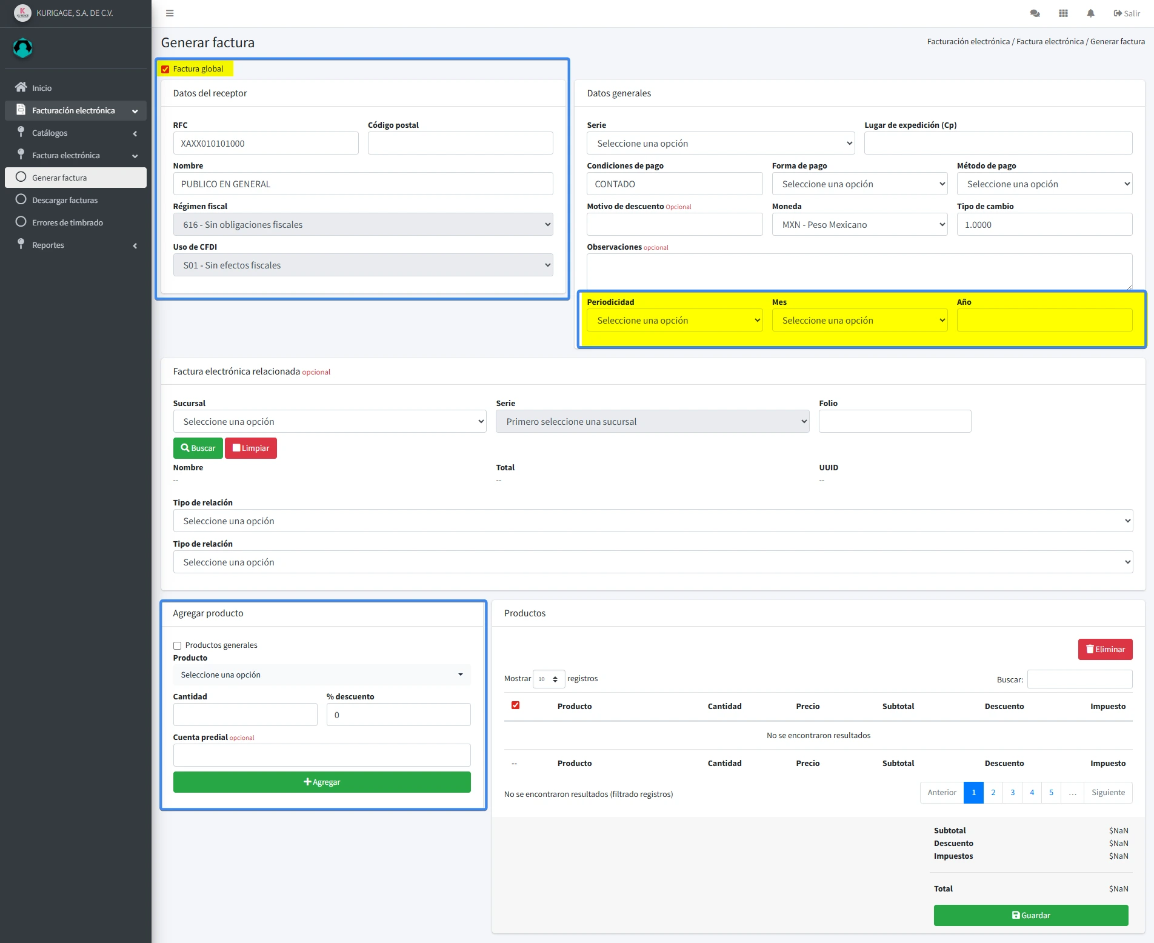Open the Forma de pago dropdown

tap(859, 184)
